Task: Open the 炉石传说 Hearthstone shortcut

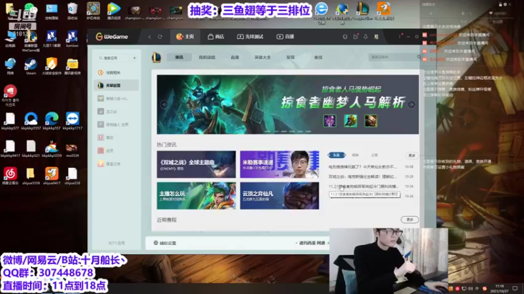Action: point(93,11)
